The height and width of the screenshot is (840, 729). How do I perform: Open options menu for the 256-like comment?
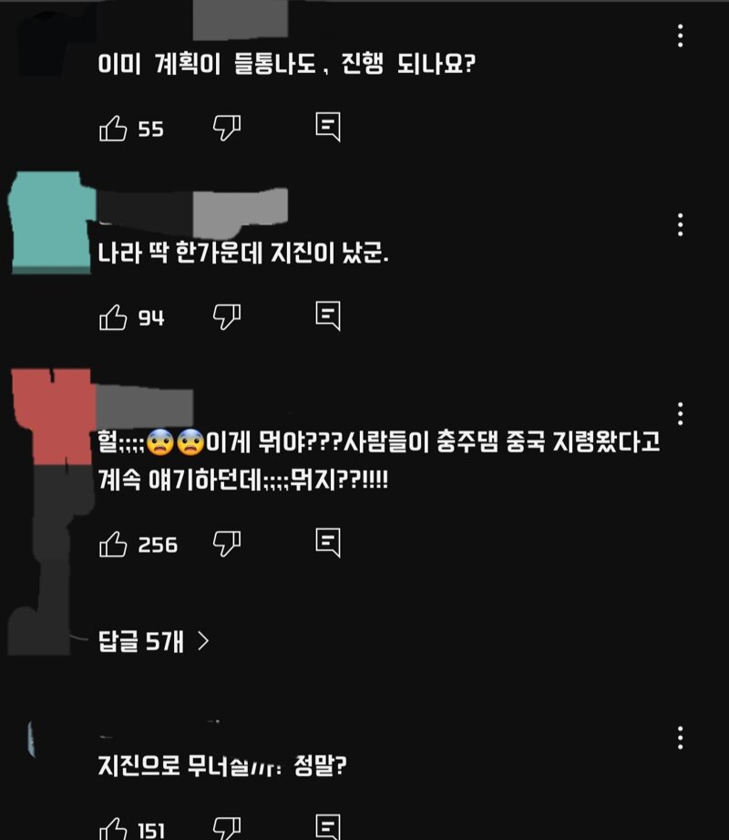tap(680, 413)
